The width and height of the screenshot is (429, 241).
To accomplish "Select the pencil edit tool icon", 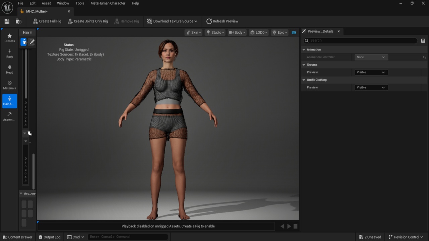I will coord(32,42).
